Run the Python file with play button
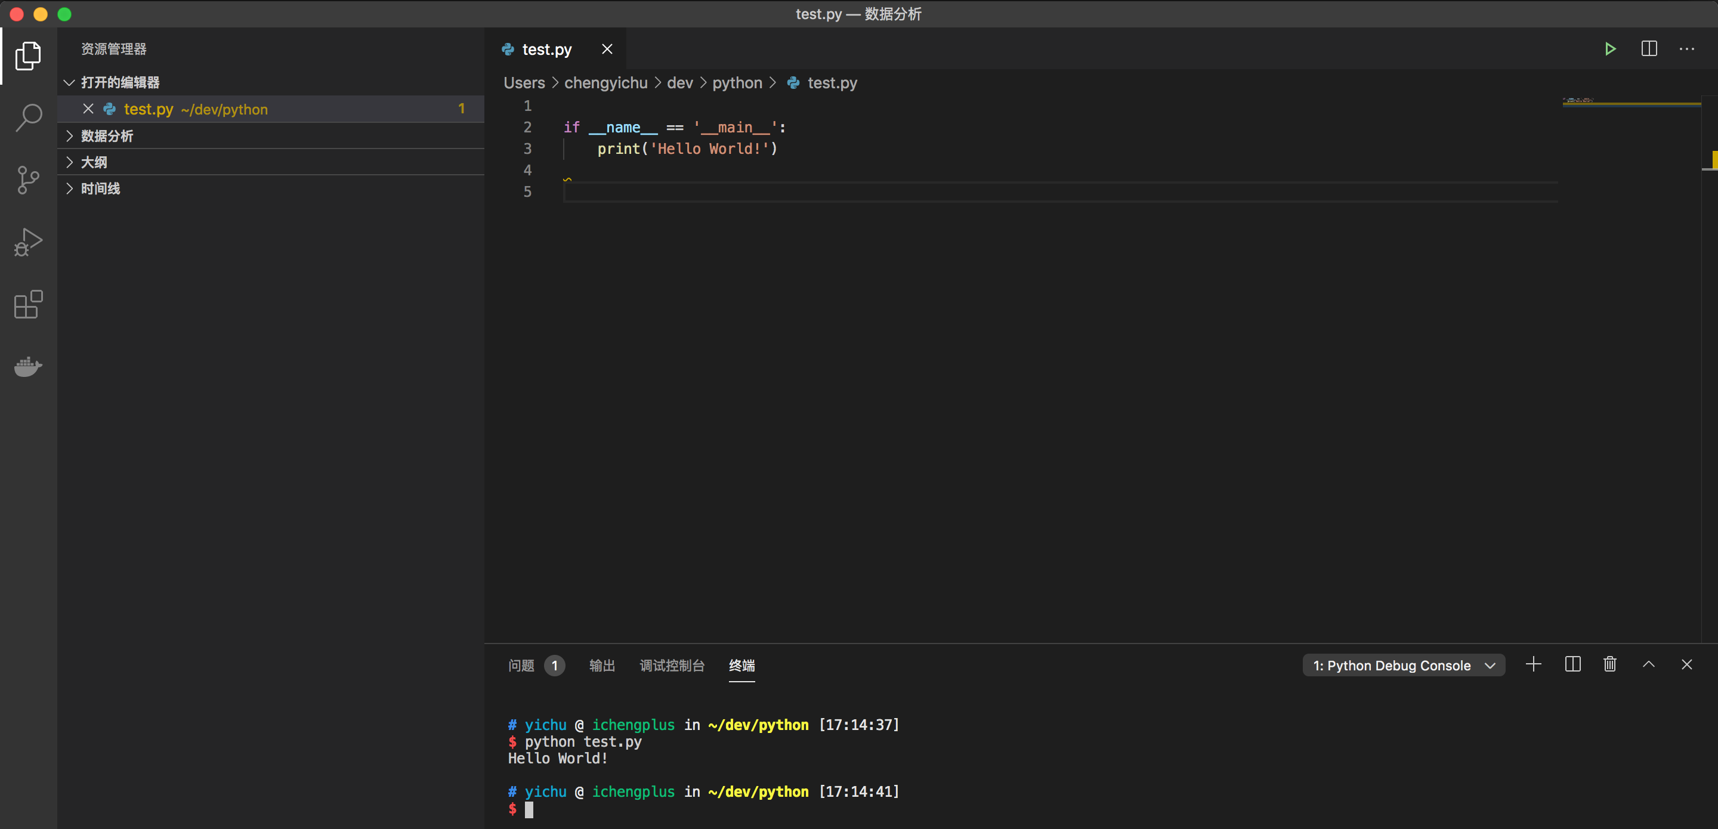Viewport: 1718px width, 829px height. pos(1610,49)
